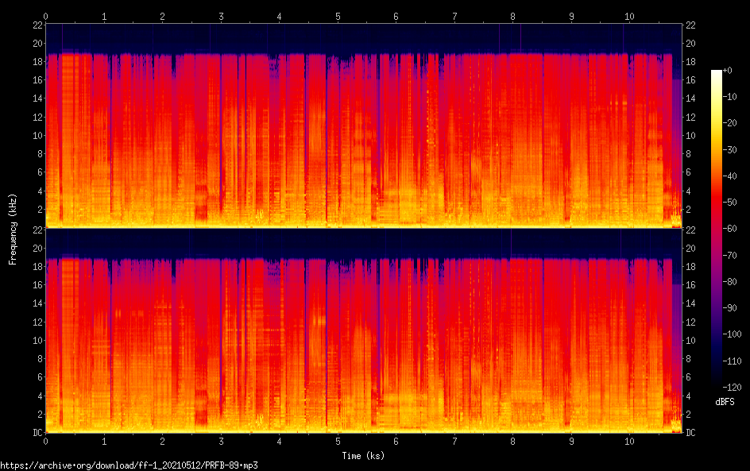The height and width of the screenshot is (471, 750).
Task: Click the "+0" value on dBFS scale
Action: 727,70
